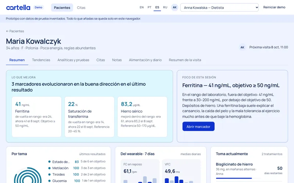Image resolution: width=294 pixels, height=183 pixels.
Task: Click the Tiroides theme row
Action: click(x=77, y=174)
